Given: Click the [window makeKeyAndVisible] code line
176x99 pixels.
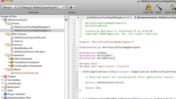Looking at the screenshot, I should click(105, 82).
